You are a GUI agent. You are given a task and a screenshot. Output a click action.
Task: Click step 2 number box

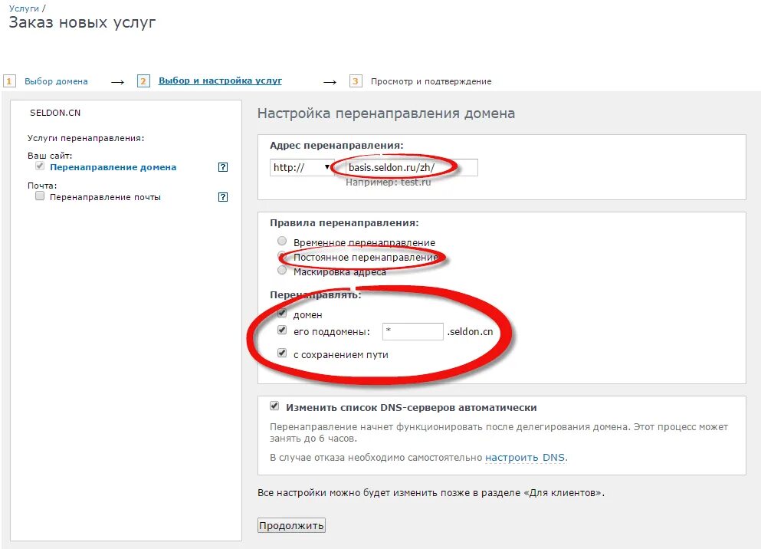tap(143, 81)
